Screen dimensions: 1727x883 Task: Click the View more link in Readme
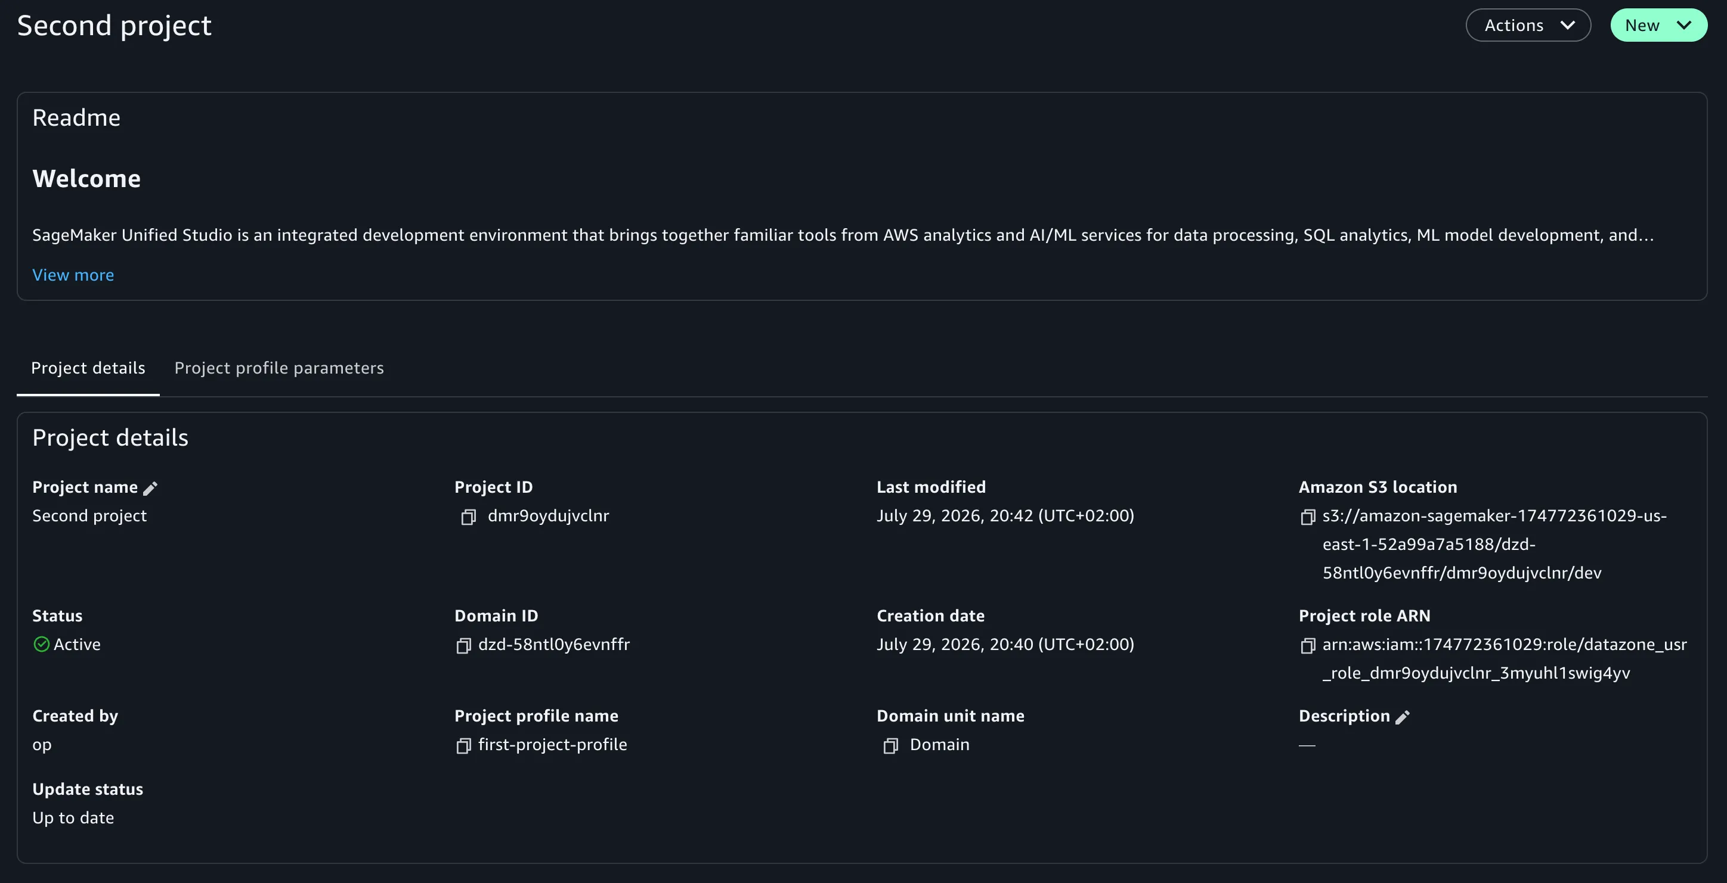tap(73, 275)
